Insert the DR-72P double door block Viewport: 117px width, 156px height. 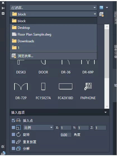click(x=21, y=91)
